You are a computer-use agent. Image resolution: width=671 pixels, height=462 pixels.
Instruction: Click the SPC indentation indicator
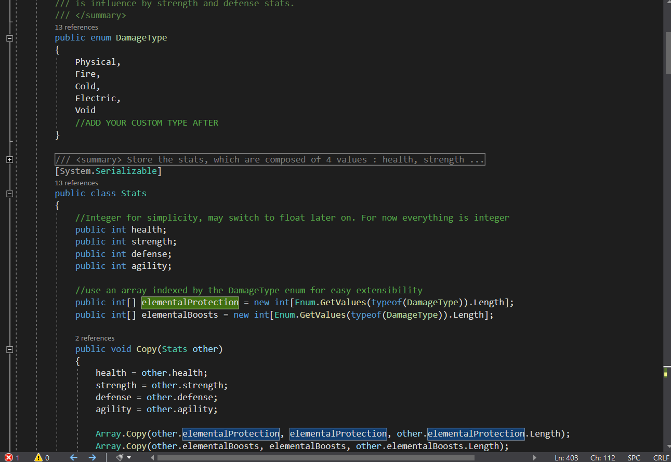[x=634, y=457]
